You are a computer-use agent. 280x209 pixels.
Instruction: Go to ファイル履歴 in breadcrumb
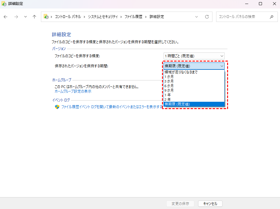pos(133,17)
